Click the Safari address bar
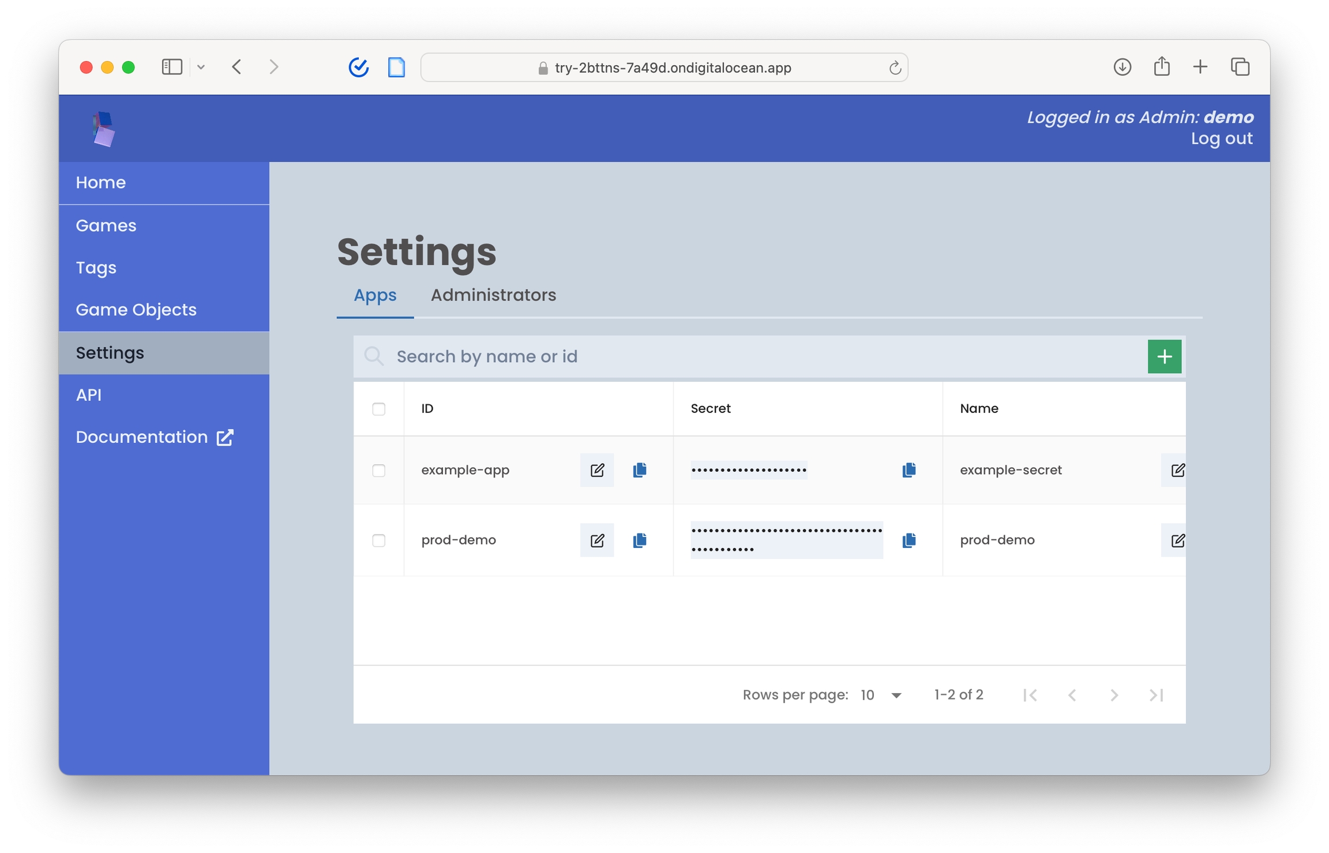 pyautogui.click(x=664, y=67)
